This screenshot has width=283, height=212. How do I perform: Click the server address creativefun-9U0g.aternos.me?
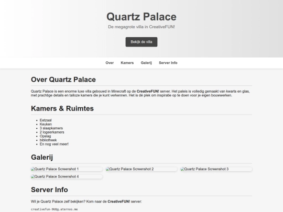pos(55,209)
